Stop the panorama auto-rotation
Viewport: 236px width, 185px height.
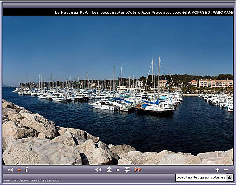click(118, 170)
